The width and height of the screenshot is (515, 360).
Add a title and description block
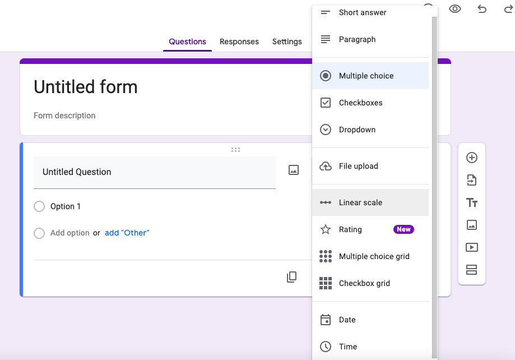472,202
